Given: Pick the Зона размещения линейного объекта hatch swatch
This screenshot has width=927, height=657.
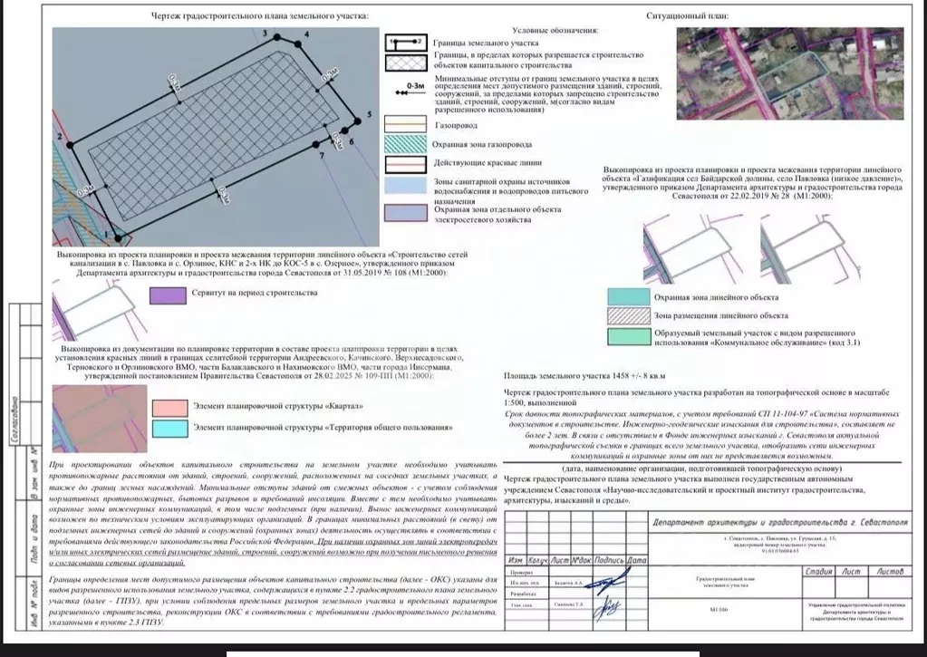Looking at the screenshot, I should (629, 315).
